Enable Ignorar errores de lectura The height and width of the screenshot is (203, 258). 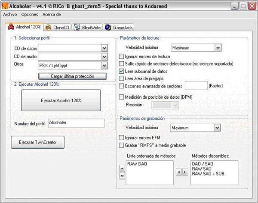121,56
